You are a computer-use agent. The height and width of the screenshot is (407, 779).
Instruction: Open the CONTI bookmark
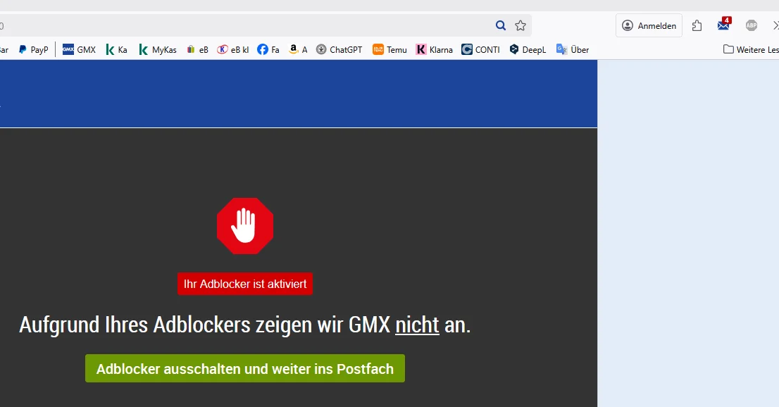(x=480, y=50)
